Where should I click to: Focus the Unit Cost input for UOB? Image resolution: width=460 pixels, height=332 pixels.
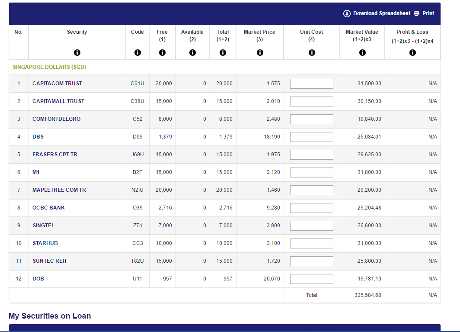coord(311,279)
